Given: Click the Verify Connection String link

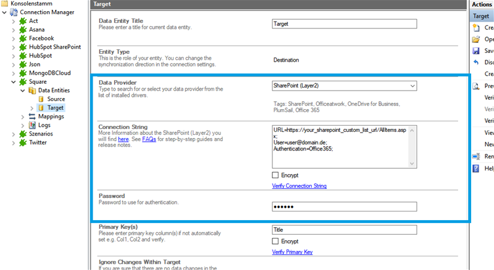Looking at the screenshot, I should click(x=299, y=186).
